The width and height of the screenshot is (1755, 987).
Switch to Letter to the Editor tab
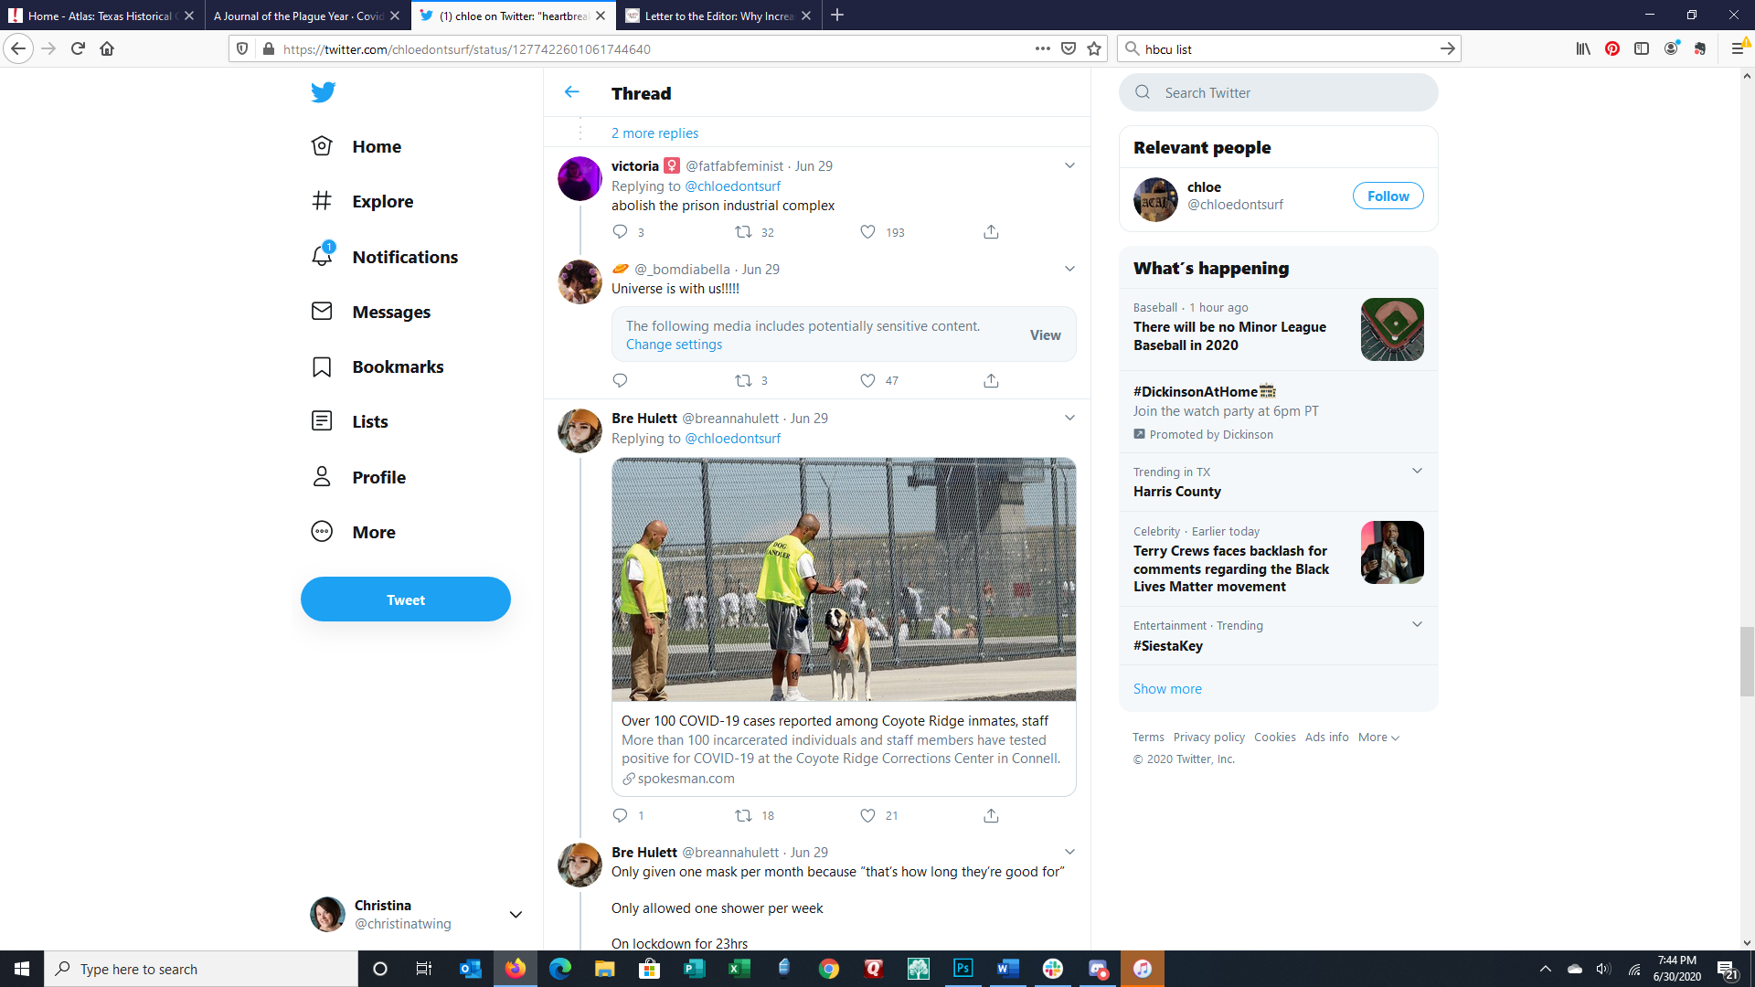click(x=718, y=16)
